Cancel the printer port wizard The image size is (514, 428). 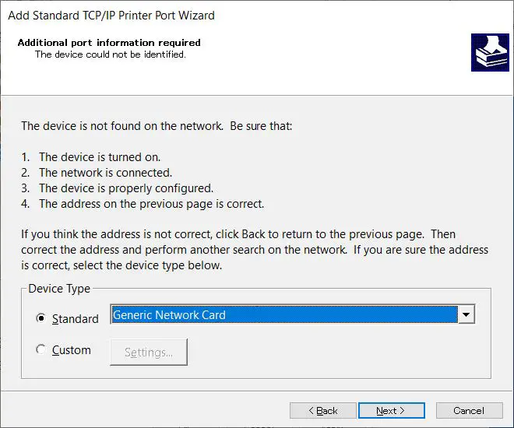coord(468,410)
